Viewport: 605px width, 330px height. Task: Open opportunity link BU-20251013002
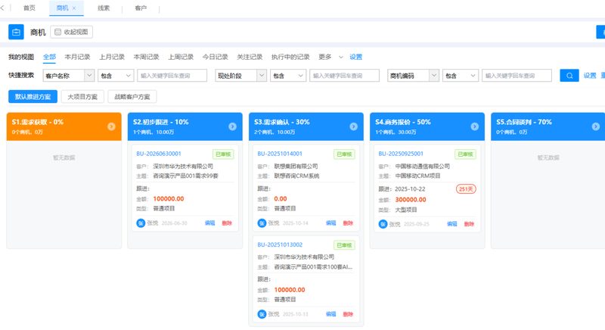[x=280, y=244]
